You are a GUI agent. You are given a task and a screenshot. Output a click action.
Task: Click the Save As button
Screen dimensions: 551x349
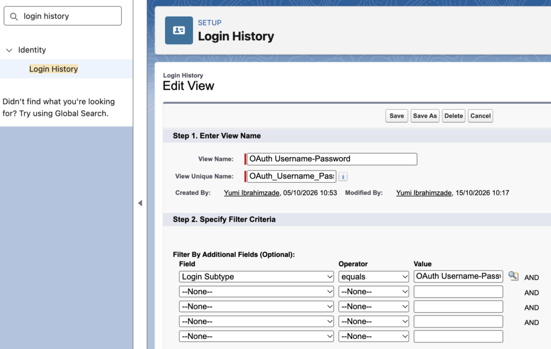coord(425,116)
